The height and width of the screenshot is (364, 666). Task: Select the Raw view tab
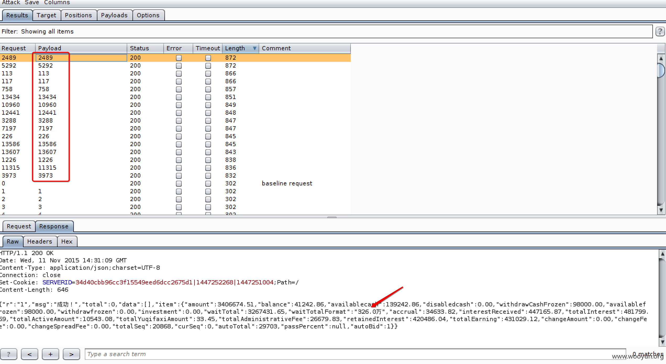[13, 241]
